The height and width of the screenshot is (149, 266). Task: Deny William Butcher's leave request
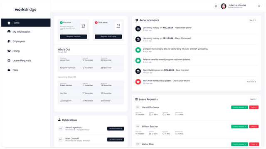[x=254, y=127]
